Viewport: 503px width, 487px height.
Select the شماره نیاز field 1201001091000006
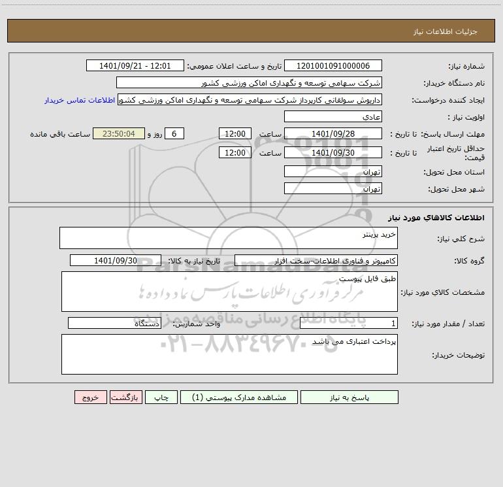[x=333, y=66]
